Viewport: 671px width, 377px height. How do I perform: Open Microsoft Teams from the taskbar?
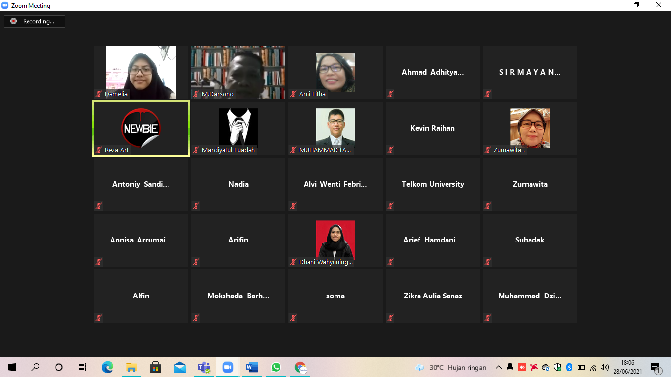(203, 367)
